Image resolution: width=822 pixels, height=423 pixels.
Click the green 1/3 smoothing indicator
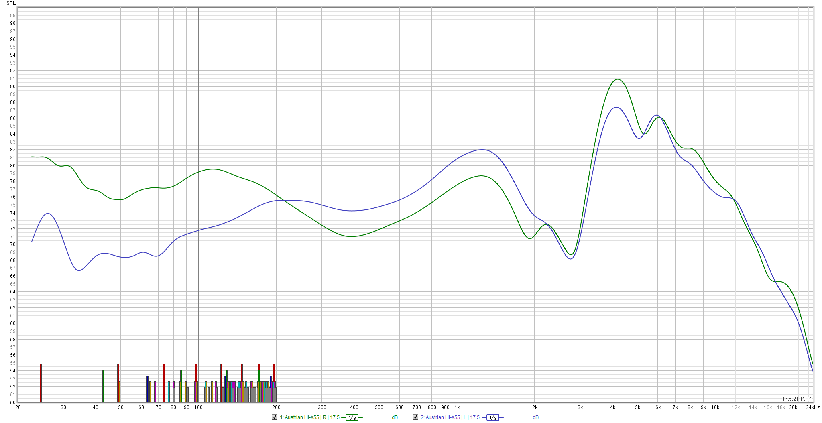pos(352,417)
